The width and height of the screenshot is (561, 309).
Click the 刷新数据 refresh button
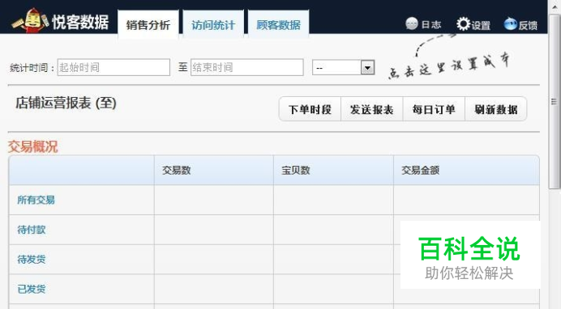click(x=496, y=109)
